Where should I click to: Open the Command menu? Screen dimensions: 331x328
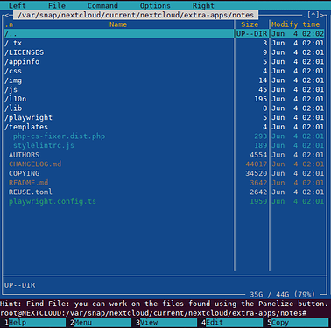(102, 5)
